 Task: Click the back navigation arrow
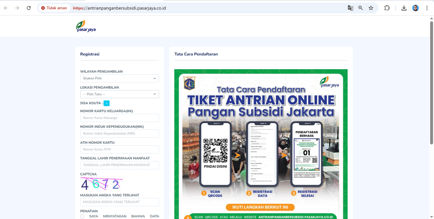tap(6, 8)
